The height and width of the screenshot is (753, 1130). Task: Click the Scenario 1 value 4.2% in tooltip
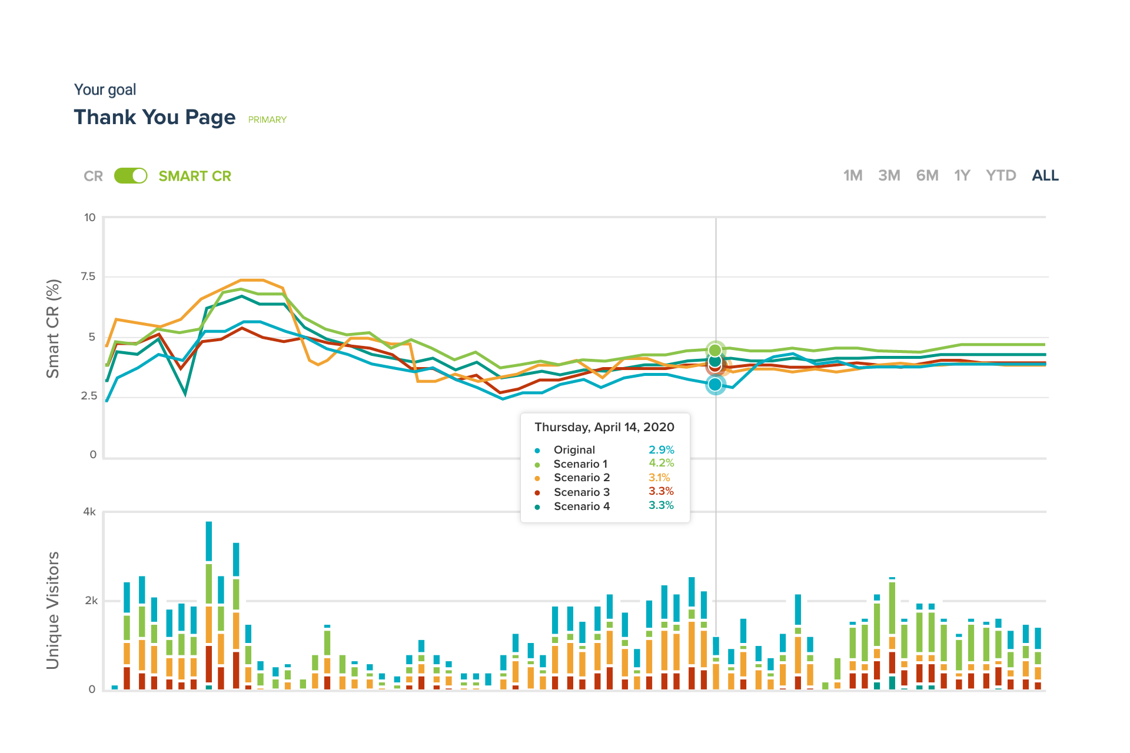[x=660, y=464]
